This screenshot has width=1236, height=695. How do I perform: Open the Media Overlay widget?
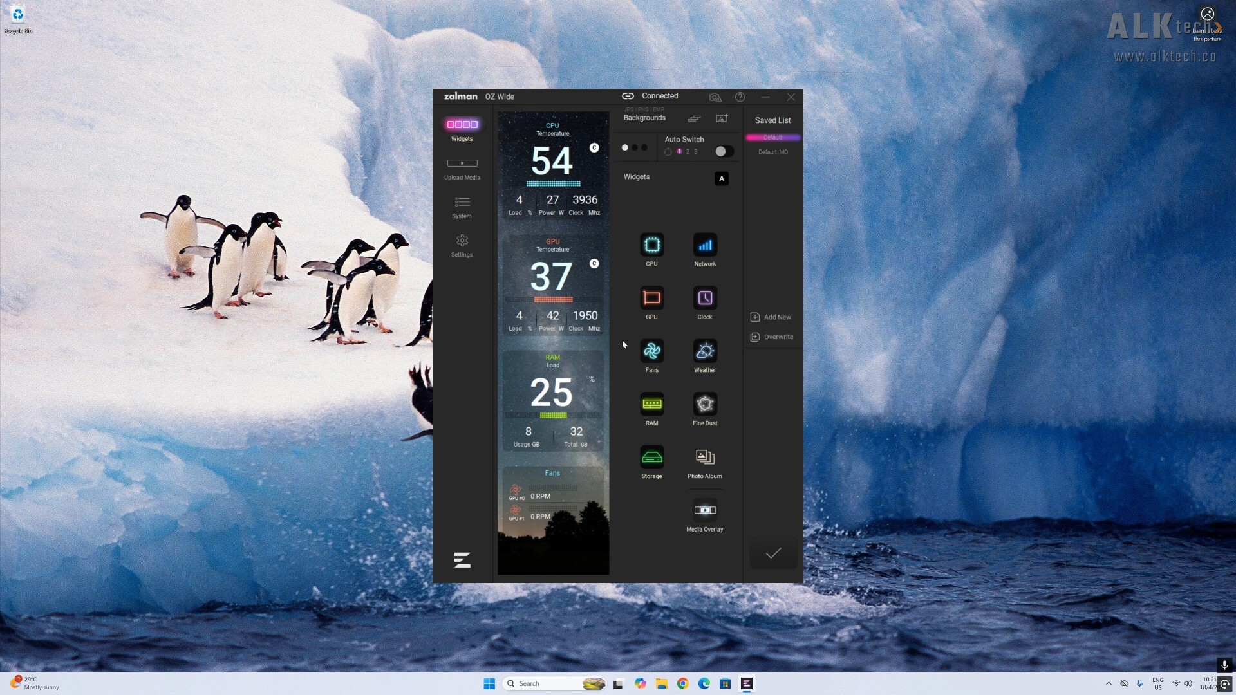(x=705, y=510)
